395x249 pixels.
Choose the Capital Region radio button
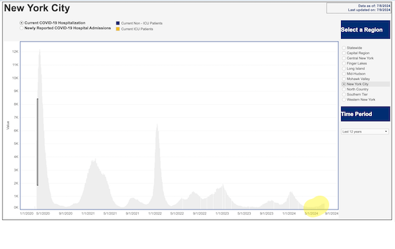click(x=344, y=53)
